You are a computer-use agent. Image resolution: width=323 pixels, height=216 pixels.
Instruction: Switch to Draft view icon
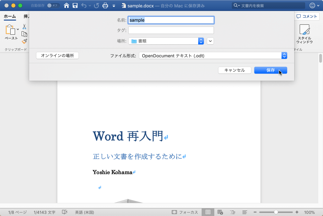244,212
